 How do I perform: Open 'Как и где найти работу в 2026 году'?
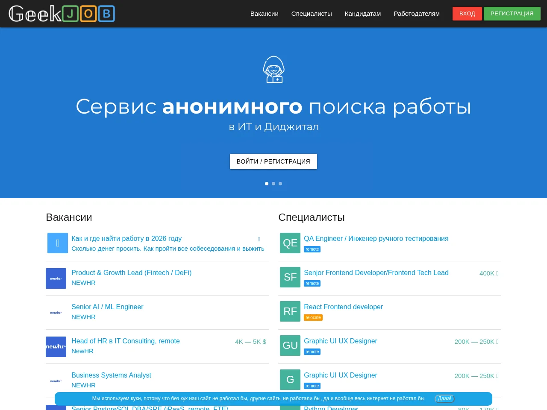(126, 238)
